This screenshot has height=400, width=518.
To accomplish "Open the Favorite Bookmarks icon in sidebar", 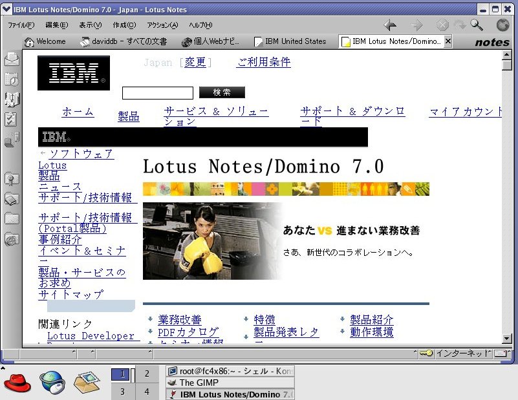I will (x=12, y=178).
